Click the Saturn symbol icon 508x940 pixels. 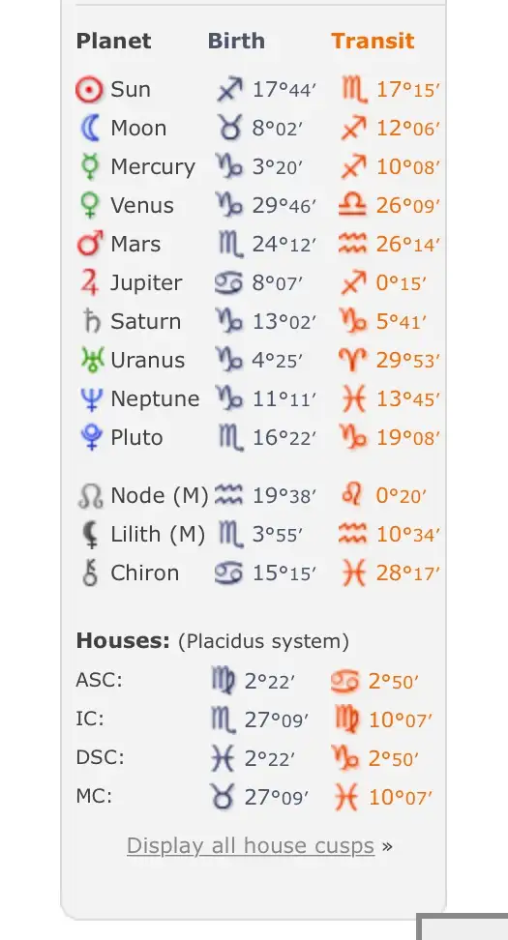(x=91, y=321)
